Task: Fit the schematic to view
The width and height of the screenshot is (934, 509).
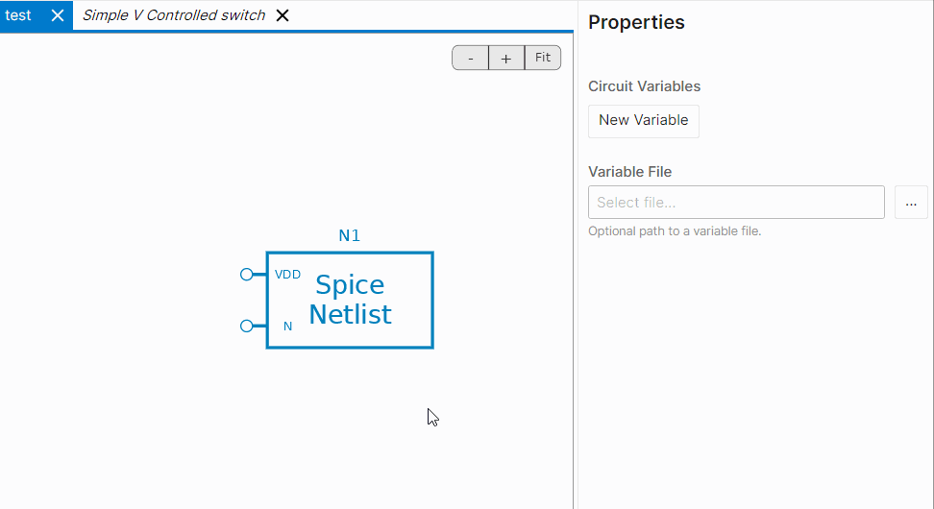Action: point(543,58)
